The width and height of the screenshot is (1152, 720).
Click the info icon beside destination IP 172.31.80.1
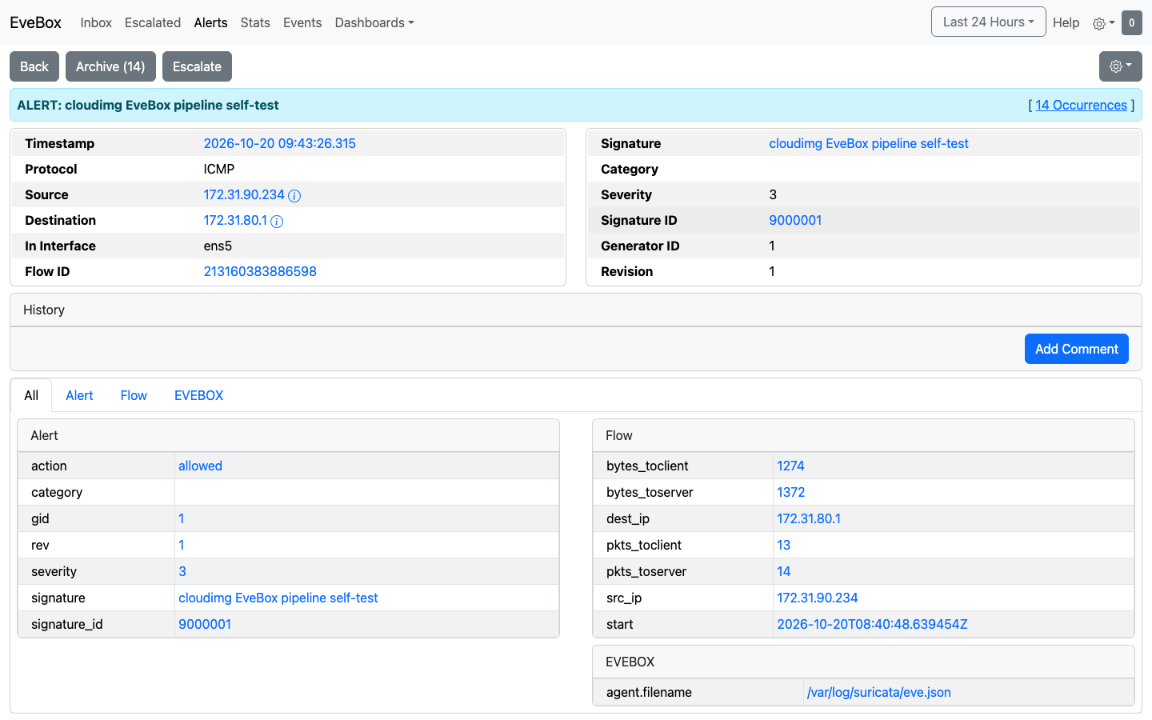[x=277, y=221]
